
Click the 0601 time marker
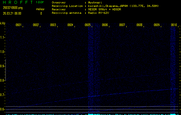point(18,25)
